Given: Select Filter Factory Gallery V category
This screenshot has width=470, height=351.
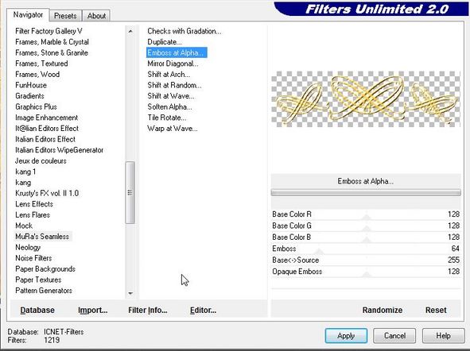Looking at the screenshot, I should click(x=49, y=31).
